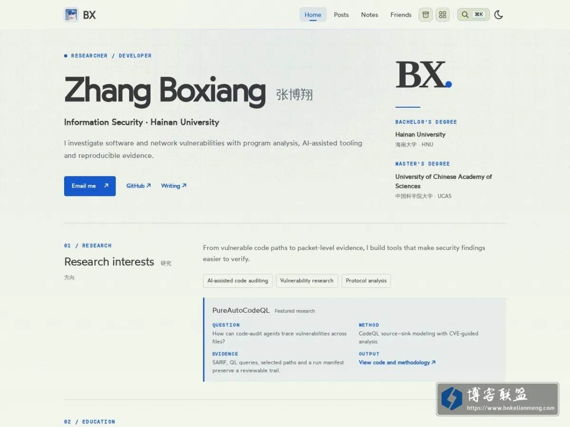Image resolution: width=570 pixels, height=427 pixels.
Task: Click the BACHELOR'S DEGREE label
Action: tap(426, 122)
